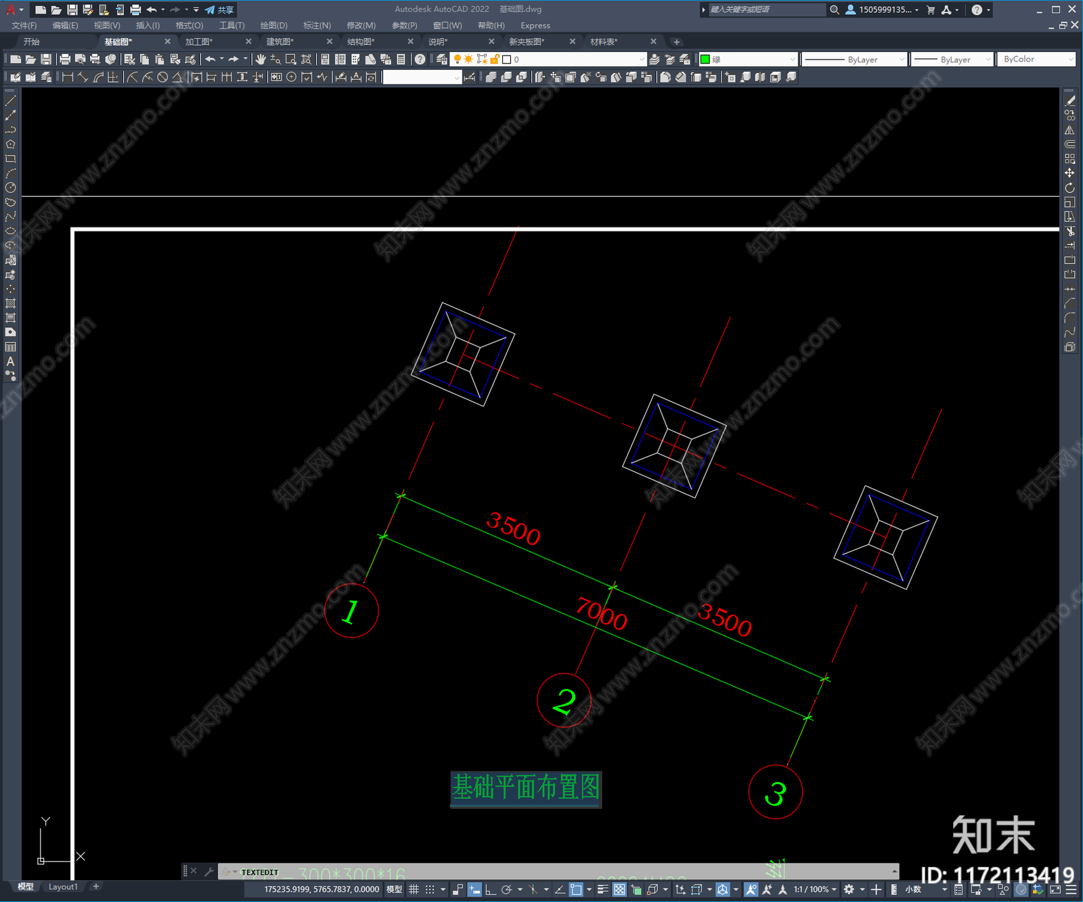Open the user account 1505999135 dropdown
The height and width of the screenshot is (902, 1083).
pos(883,9)
